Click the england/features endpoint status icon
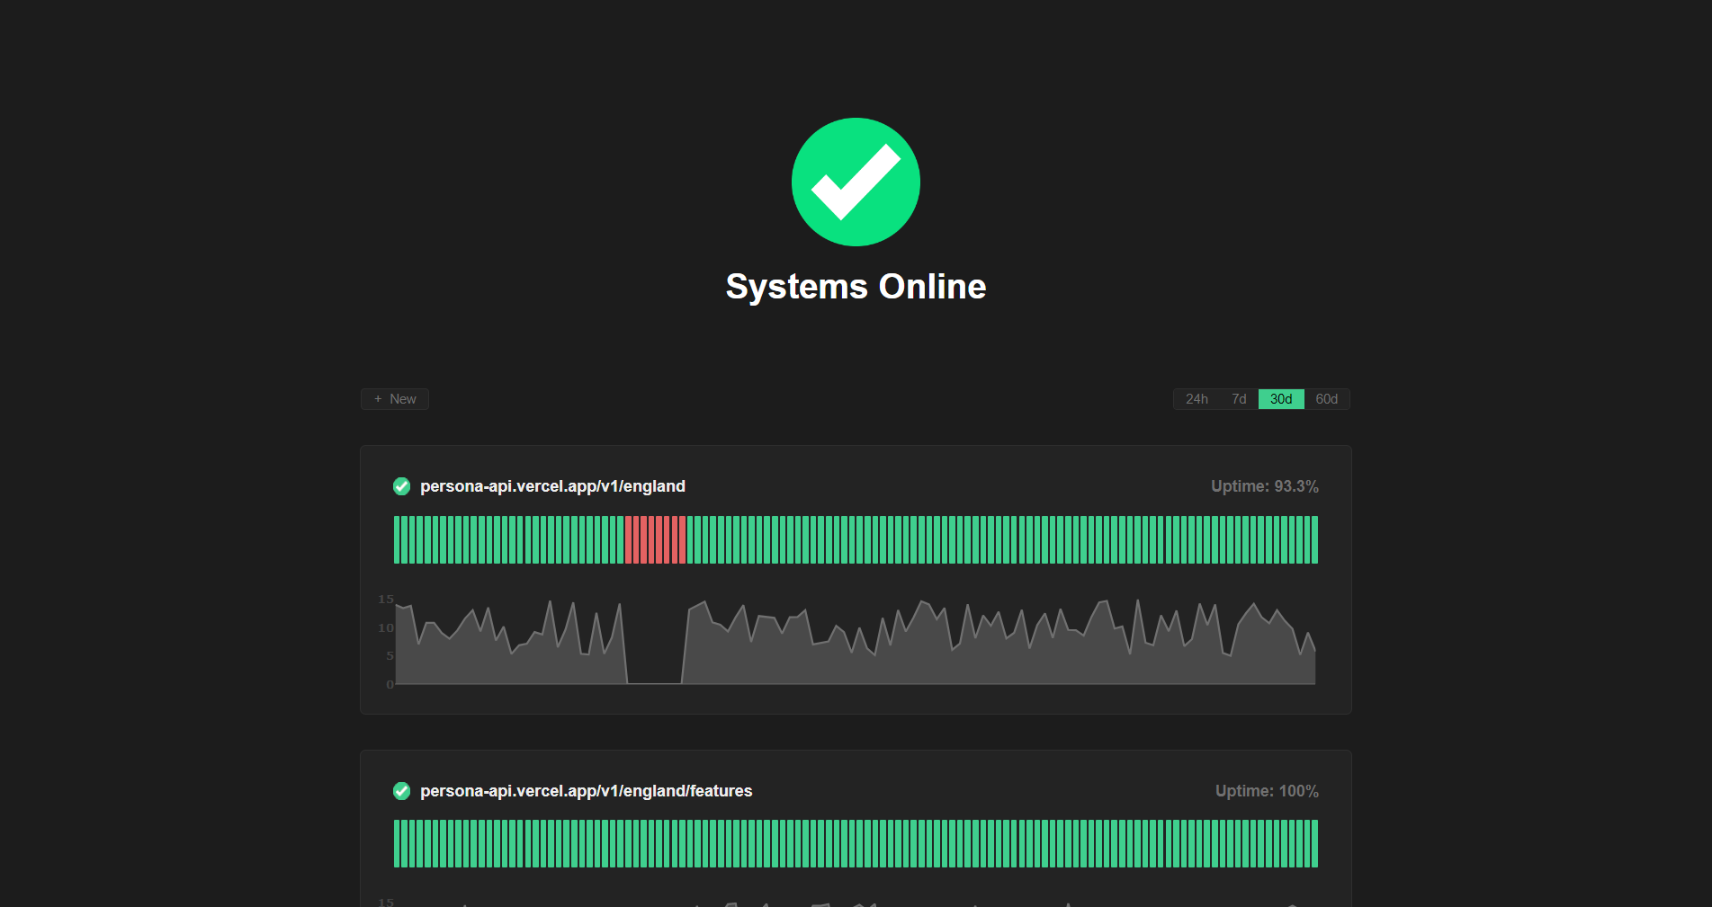Screen dimensions: 1712x907 click(401, 791)
